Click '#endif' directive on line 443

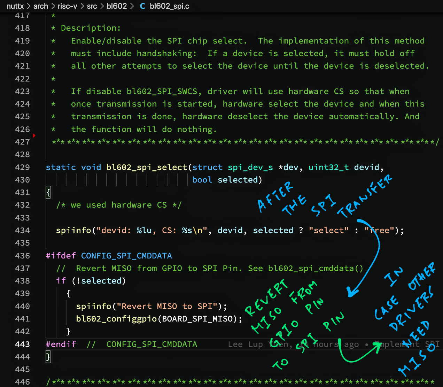tap(61, 344)
